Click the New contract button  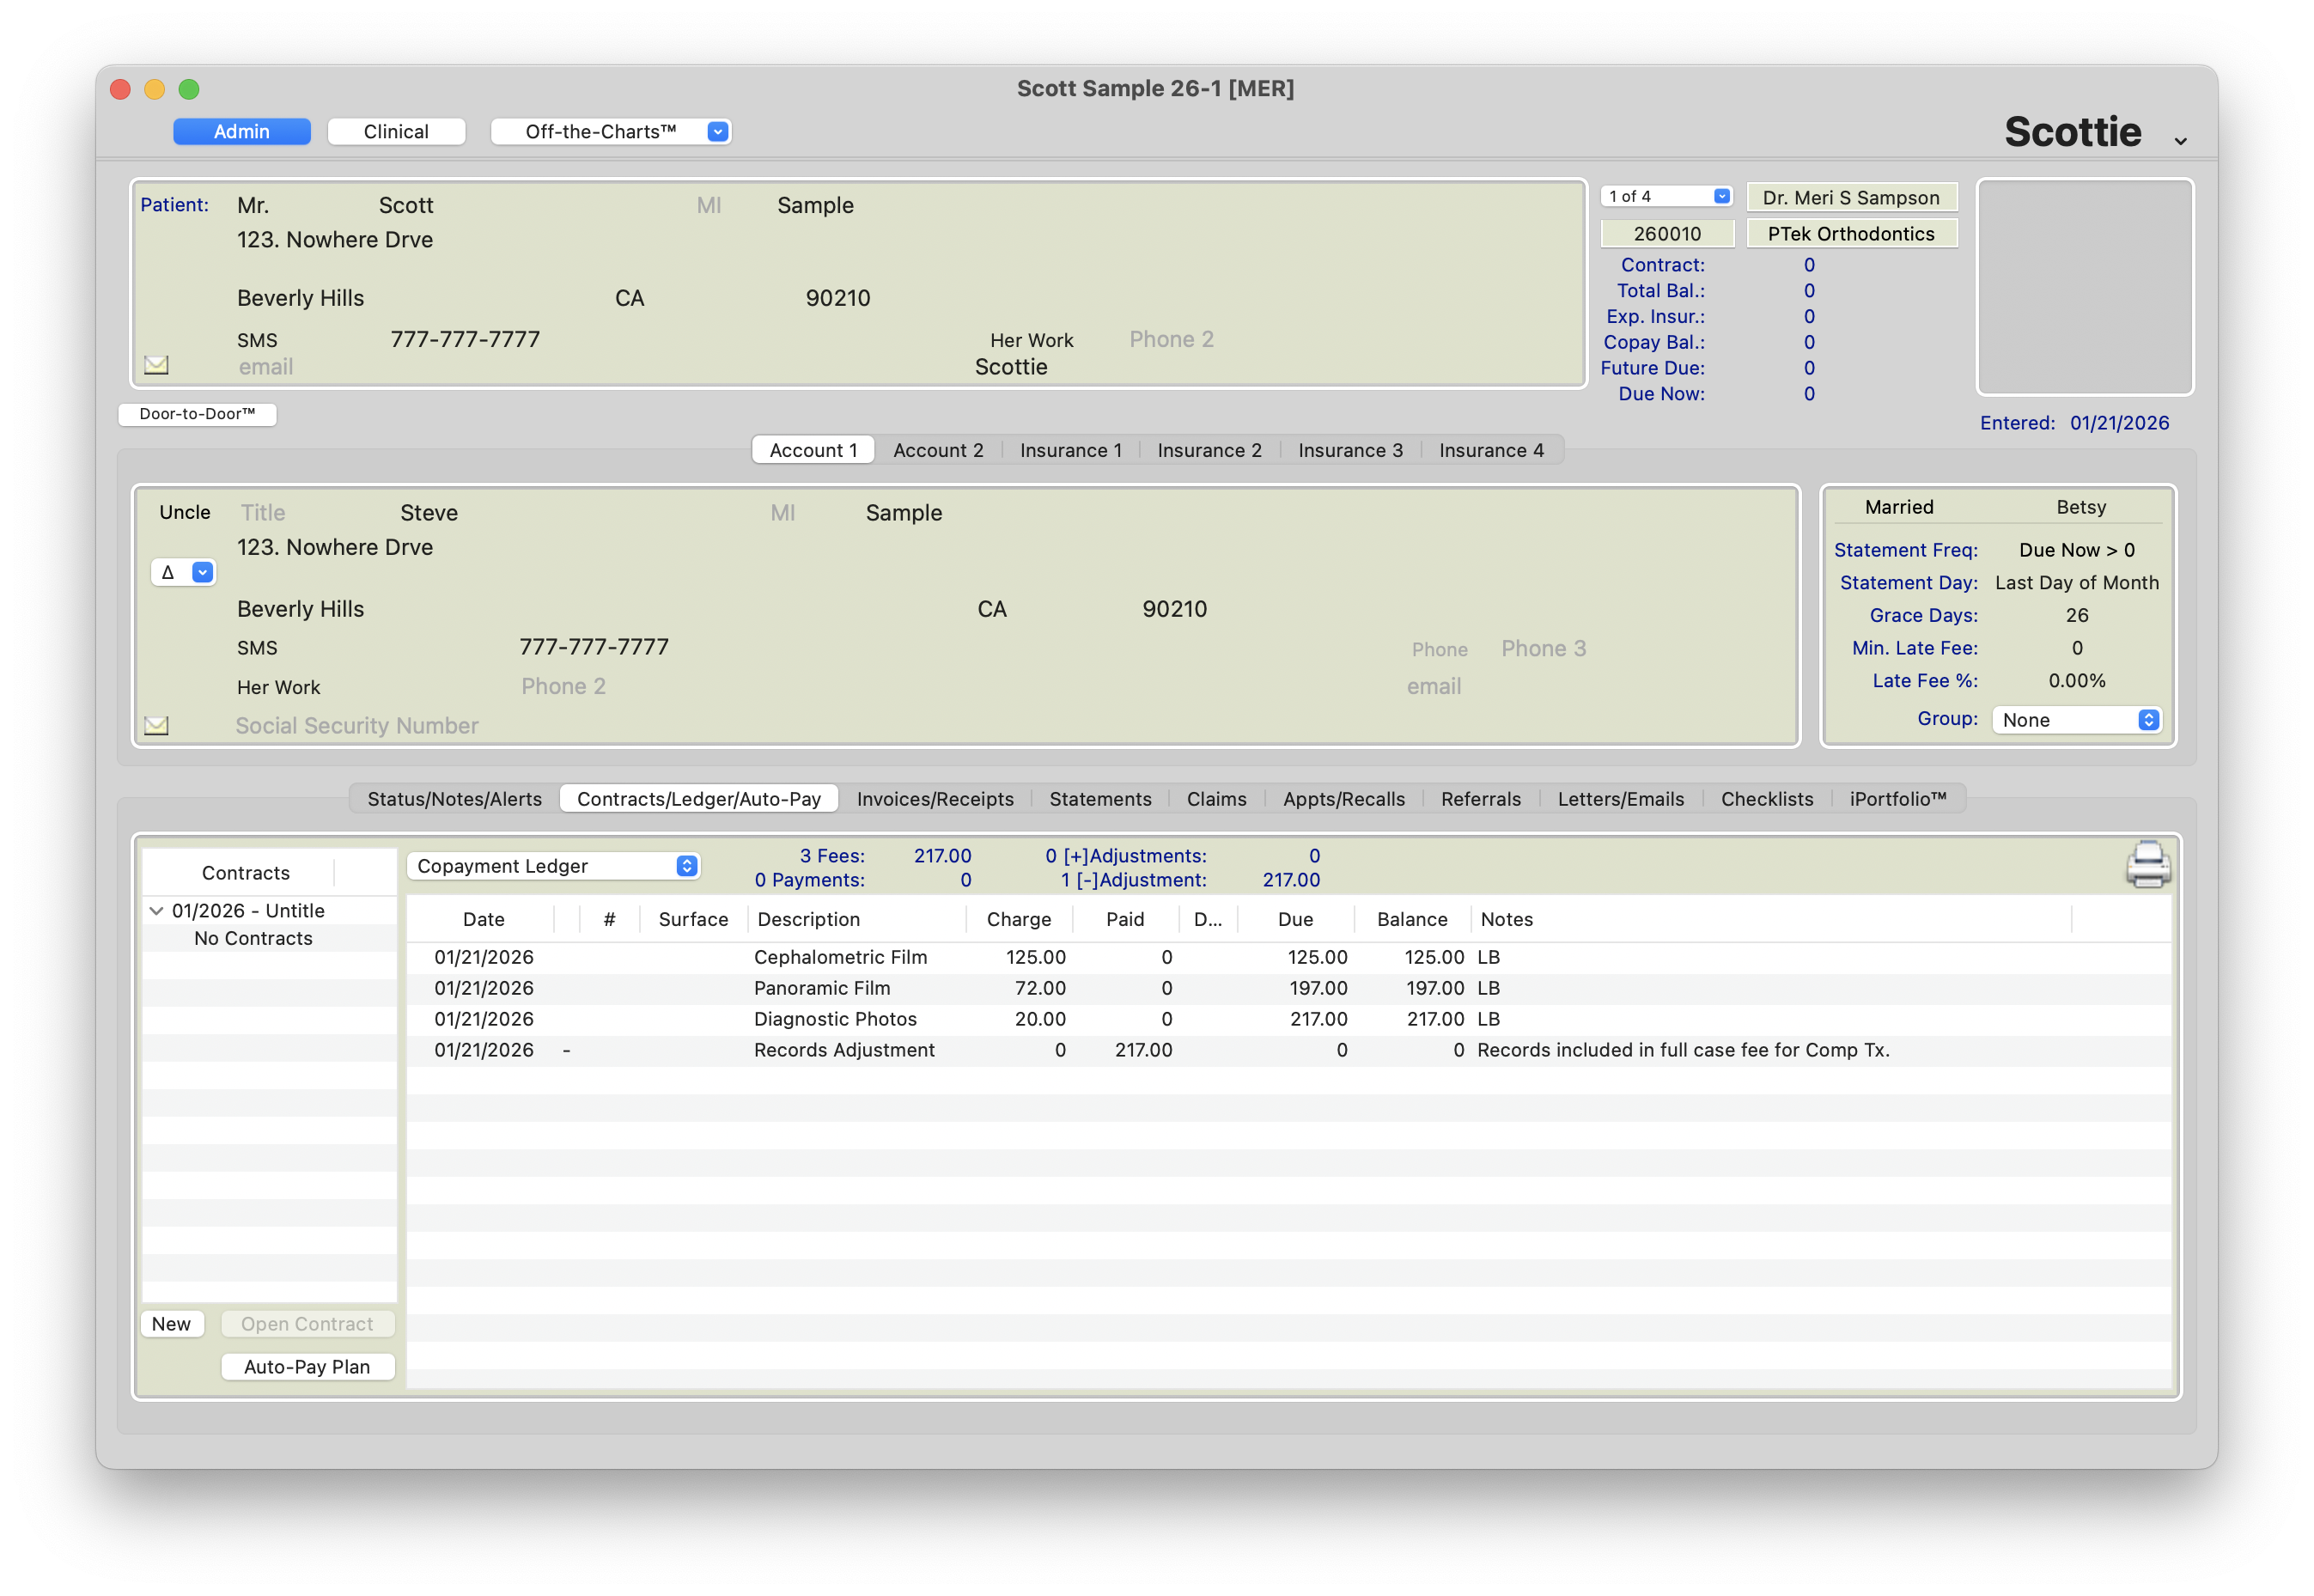[171, 1324]
